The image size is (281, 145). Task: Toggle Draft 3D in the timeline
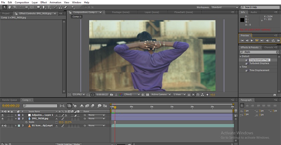click(x=75, y=106)
